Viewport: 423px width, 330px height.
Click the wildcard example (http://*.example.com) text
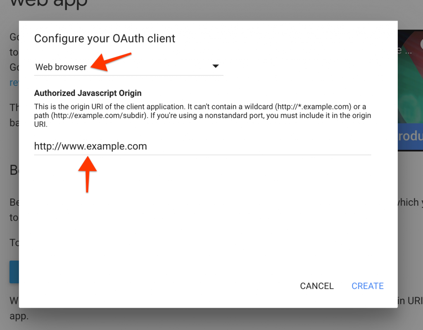pyautogui.click(x=313, y=107)
